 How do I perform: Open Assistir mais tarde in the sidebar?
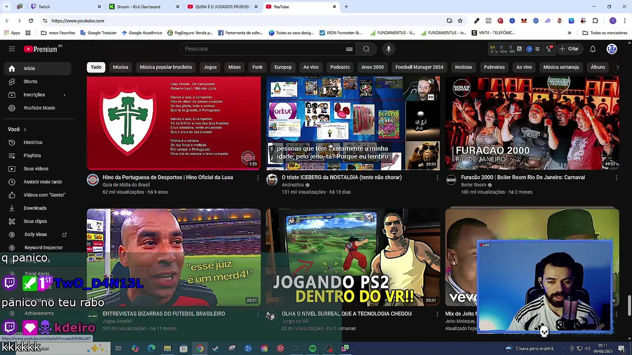pos(39,182)
